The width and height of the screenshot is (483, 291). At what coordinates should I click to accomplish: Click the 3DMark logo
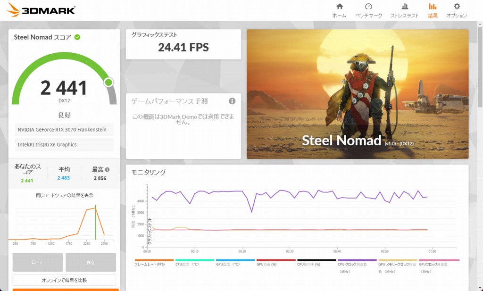pyautogui.click(x=41, y=10)
